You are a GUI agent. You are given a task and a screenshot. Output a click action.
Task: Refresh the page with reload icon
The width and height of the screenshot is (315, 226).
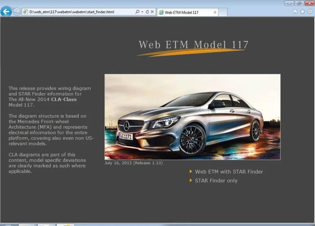click(x=147, y=12)
